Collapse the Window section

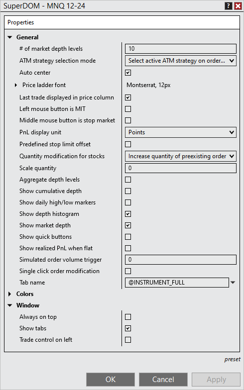click(x=10, y=305)
